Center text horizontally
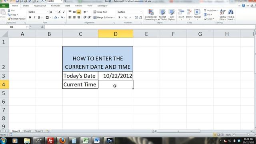Image resolution: width=256 pixels, height=144 pixels. tap(74, 17)
